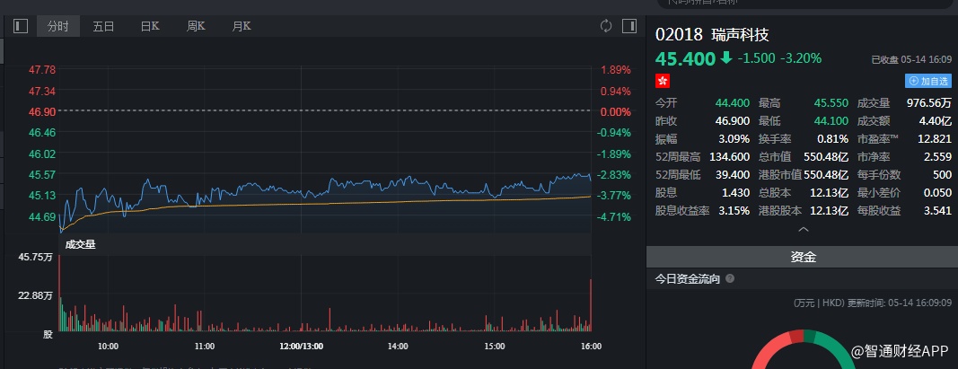Open the 资金 capital section header
Screen dimensions: 958x369
(803, 257)
